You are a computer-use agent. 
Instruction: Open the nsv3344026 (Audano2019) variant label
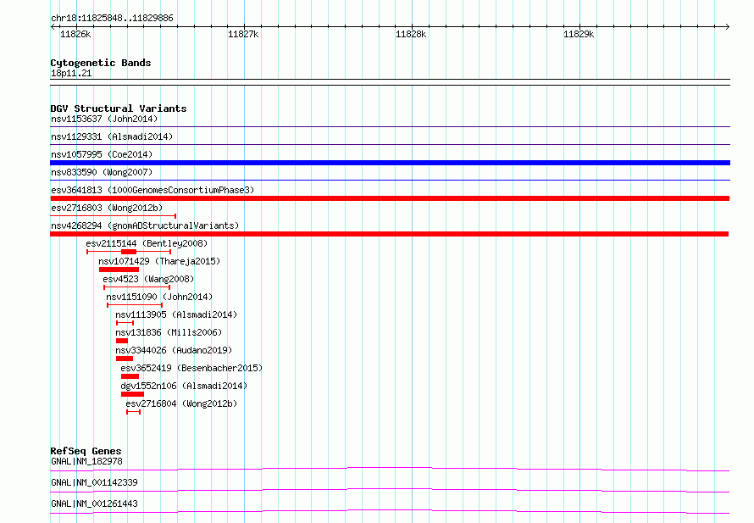coord(174,350)
